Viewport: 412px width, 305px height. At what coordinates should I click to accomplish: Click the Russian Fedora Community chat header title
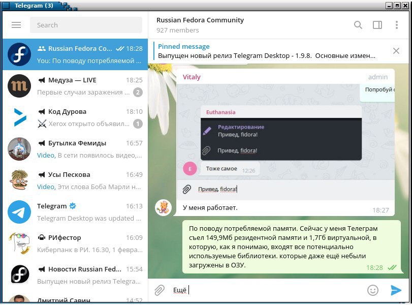point(200,20)
